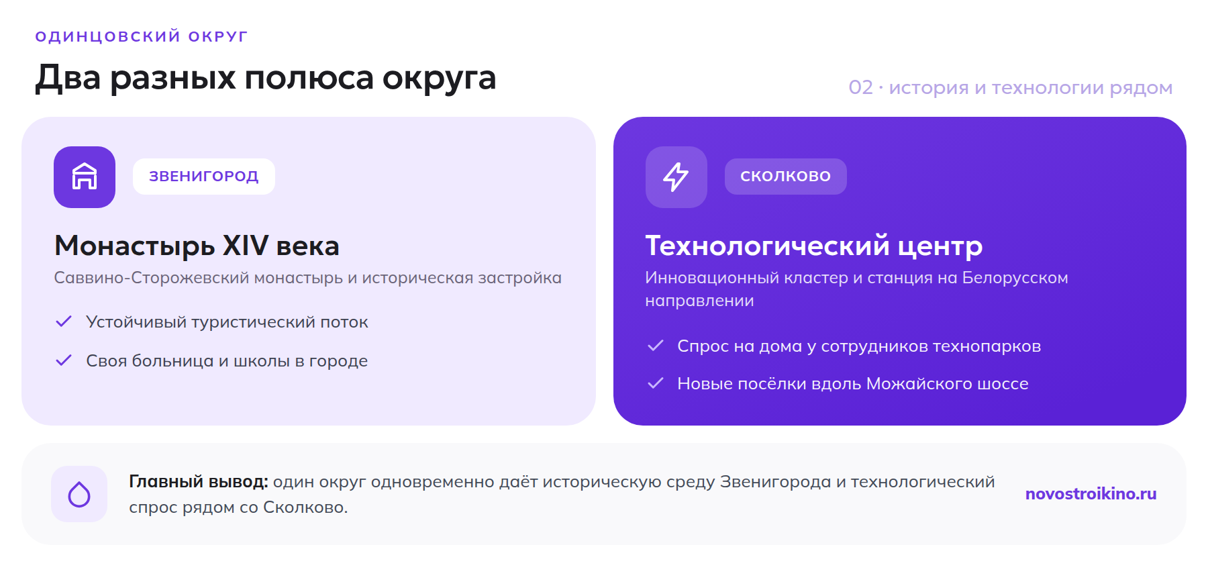Click the Инновационный кластер description text
The width and height of the screenshot is (1208, 588).
[856, 289]
